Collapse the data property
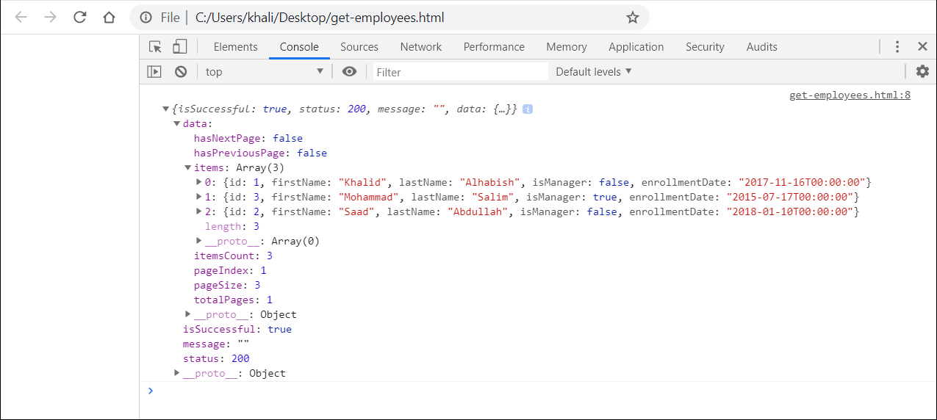Screen dimensions: 937x420 click(x=177, y=123)
